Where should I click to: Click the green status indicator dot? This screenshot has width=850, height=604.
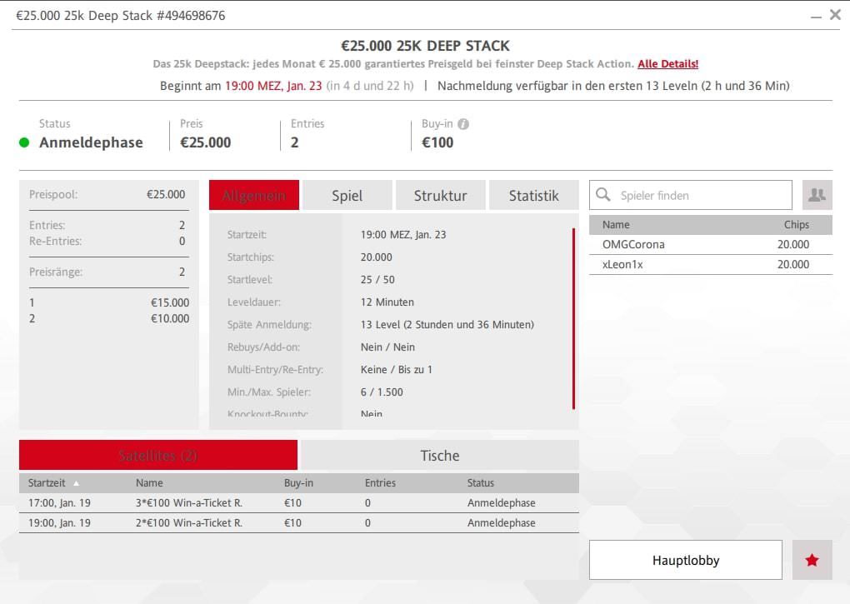click(x=24, y=142)
